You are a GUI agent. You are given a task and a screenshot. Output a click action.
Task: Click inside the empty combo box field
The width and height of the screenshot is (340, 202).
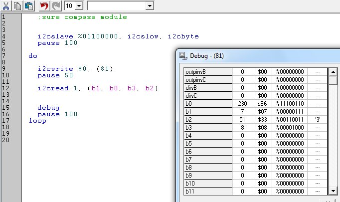click(x=116, y=5)
